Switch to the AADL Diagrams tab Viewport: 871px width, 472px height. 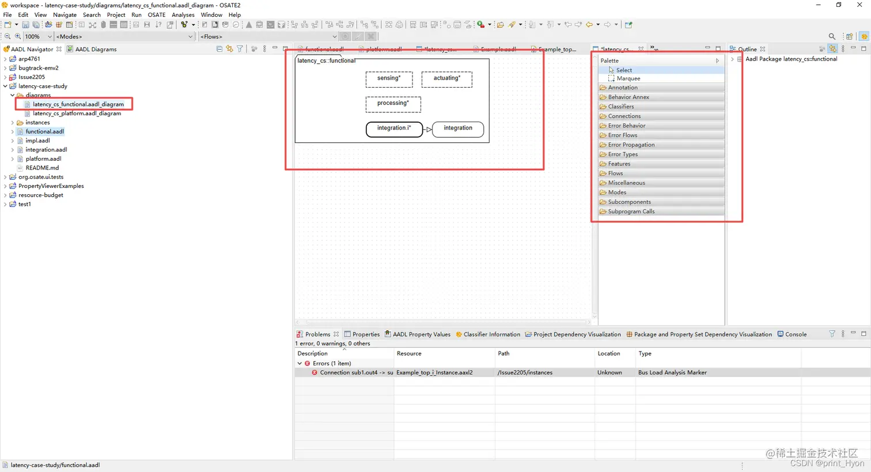tap(92, 49)
